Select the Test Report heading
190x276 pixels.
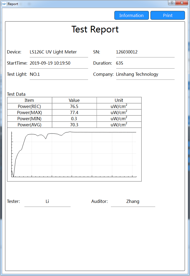95,29
